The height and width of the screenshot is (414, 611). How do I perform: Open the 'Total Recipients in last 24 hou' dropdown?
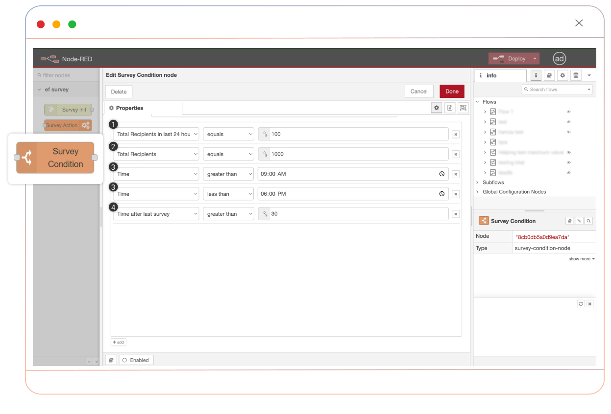156,134
